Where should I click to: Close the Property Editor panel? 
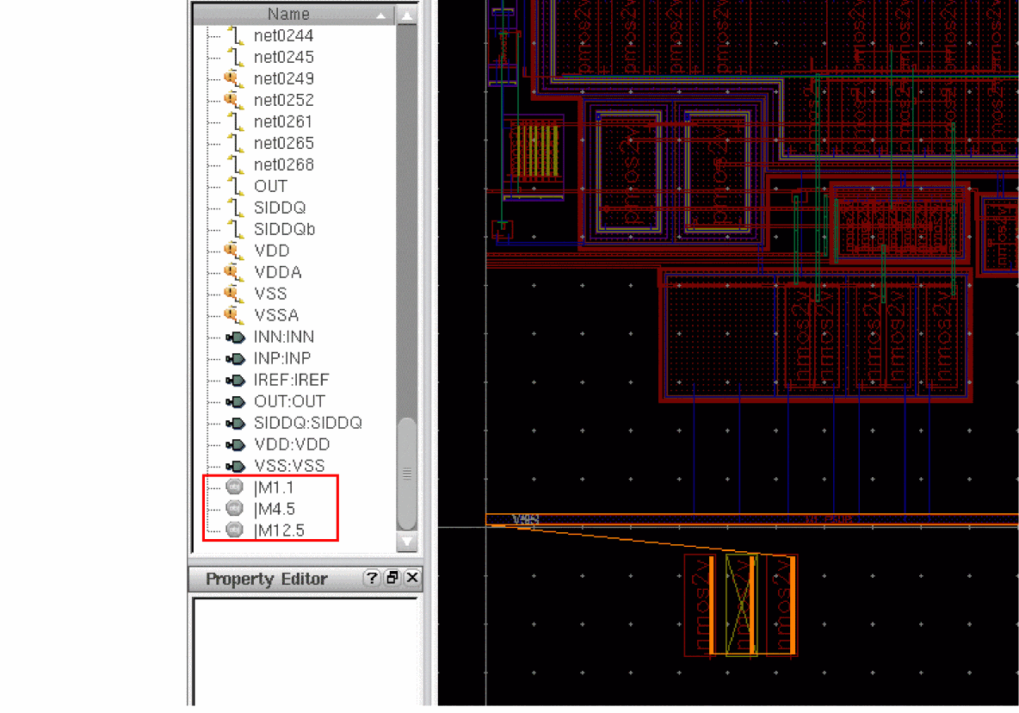[412, 579]
